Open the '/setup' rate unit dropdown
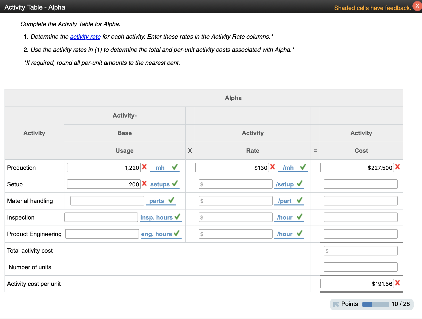The image size is (422, 319). coord(285,184)
